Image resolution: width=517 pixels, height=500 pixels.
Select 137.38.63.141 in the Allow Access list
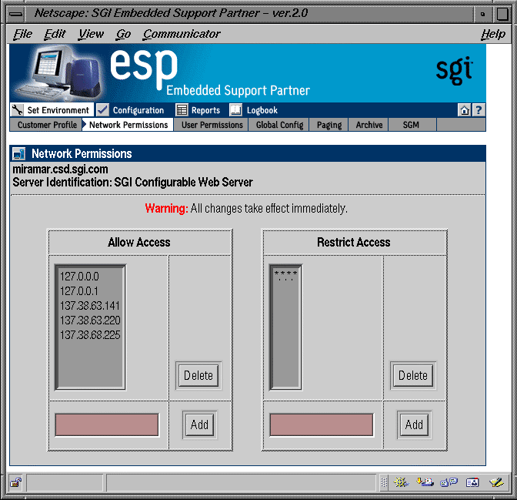[90, 306]
